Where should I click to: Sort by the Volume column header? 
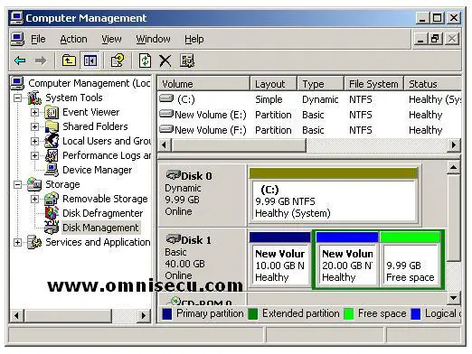pyautogui.click(x=203, y=84)
